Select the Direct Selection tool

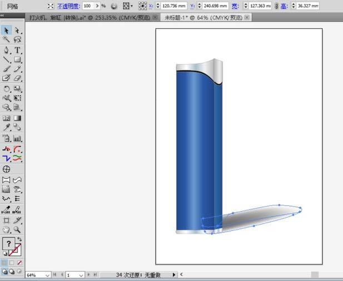(18, 30)
